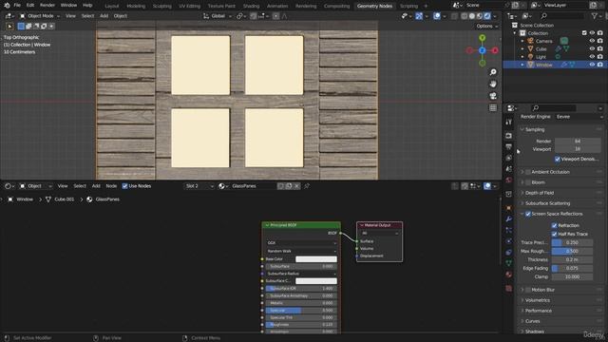The width and height of the screenshot is (608, 342).
Task: Enable the Use Nodes checkbox
Action: [124, 186]
